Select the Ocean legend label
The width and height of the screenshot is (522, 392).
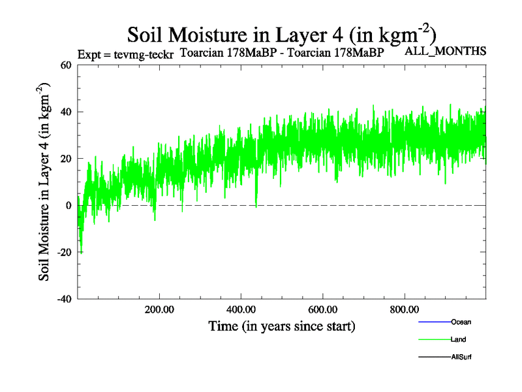tap(461, 322)
